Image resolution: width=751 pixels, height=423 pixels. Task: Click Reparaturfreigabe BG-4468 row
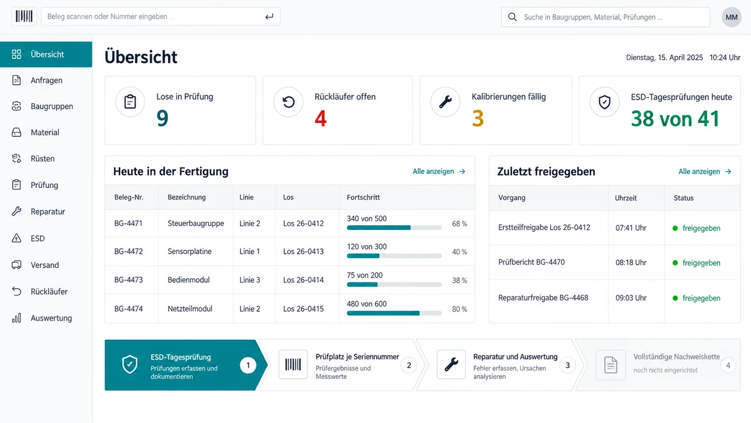coord(615,298)
